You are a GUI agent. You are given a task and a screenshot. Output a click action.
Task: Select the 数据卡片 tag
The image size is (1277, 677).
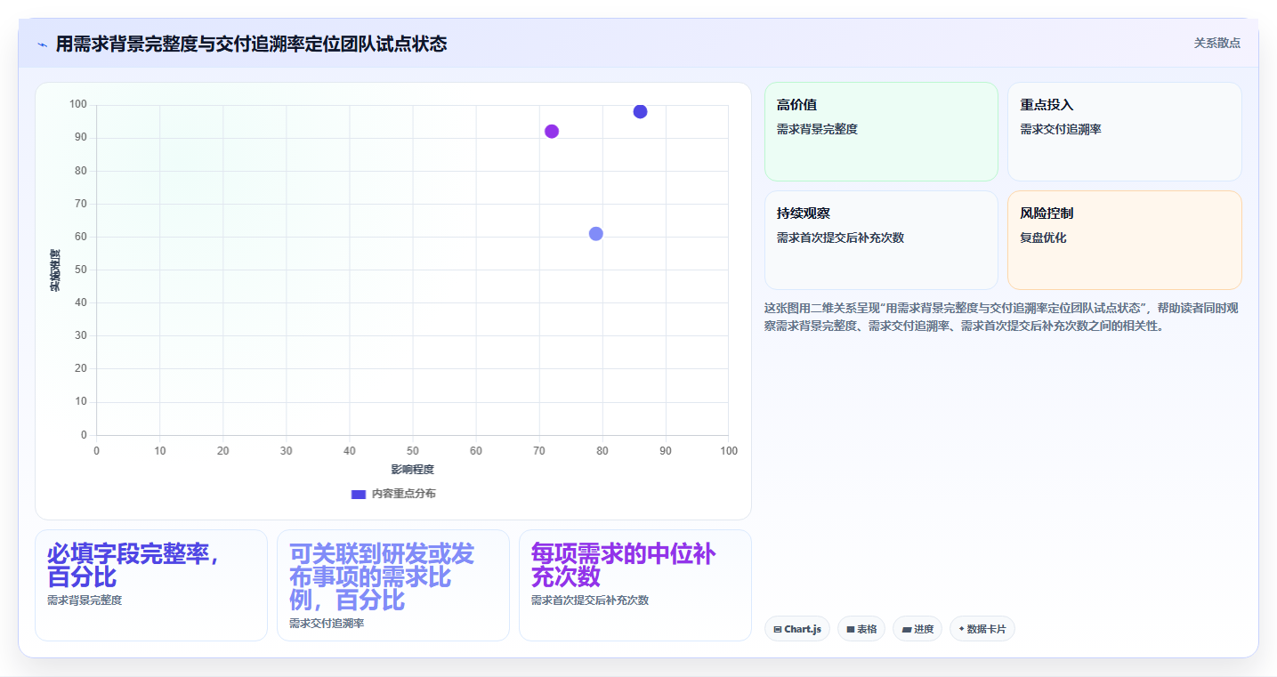coord(982,629)
